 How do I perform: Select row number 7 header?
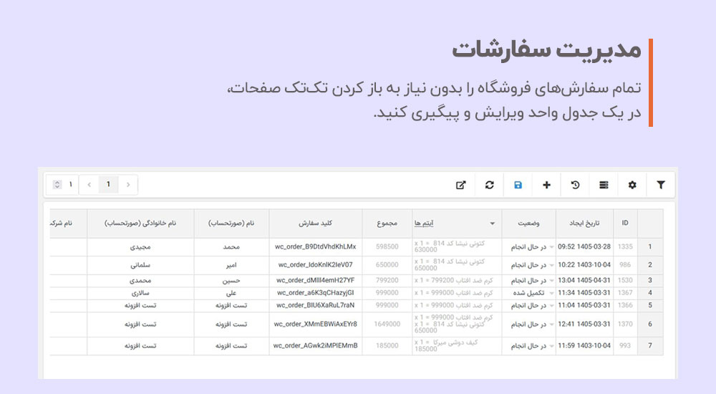click(x=650, y=346)
